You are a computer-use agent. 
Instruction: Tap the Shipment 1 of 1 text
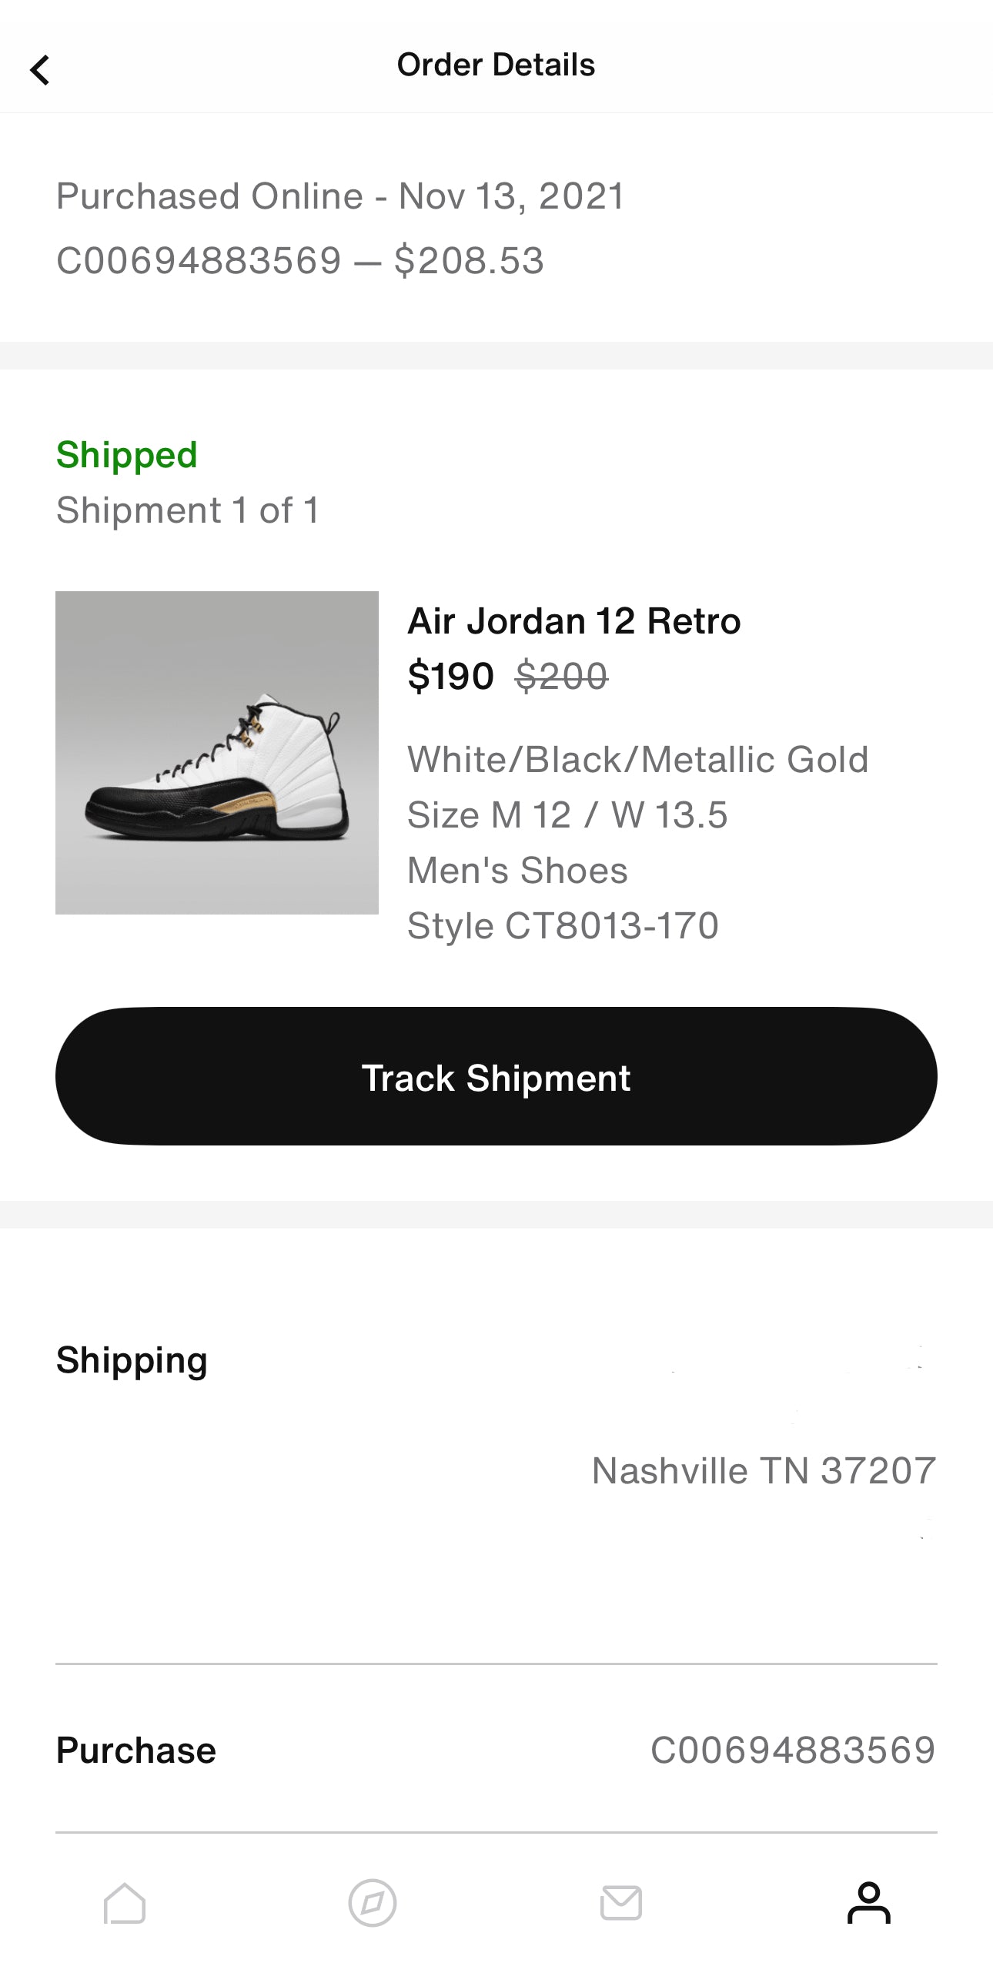[x=188, y=510]
